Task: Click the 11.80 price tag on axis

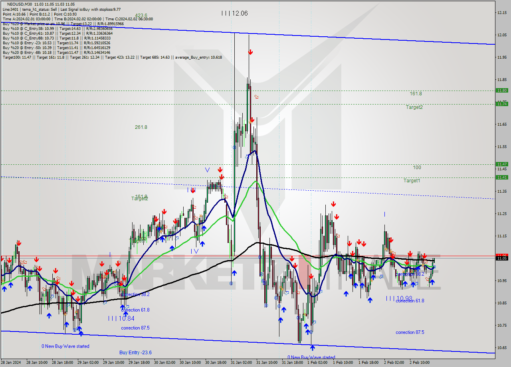Action: 502,91
